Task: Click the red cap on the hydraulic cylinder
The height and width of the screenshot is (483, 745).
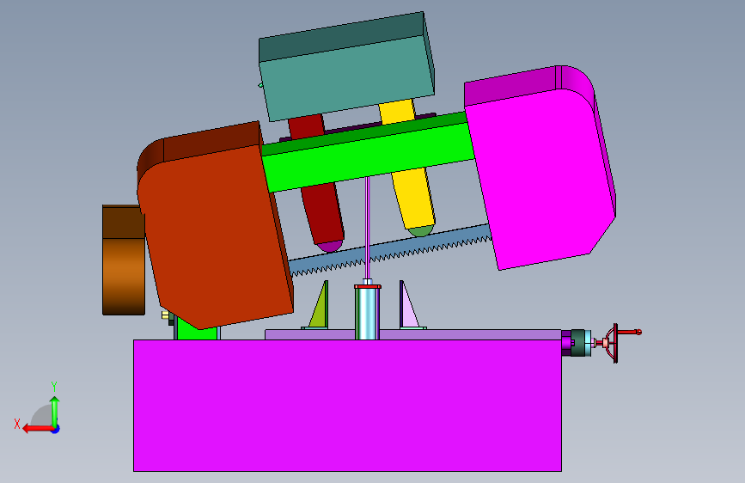Action: pos(367,286)
